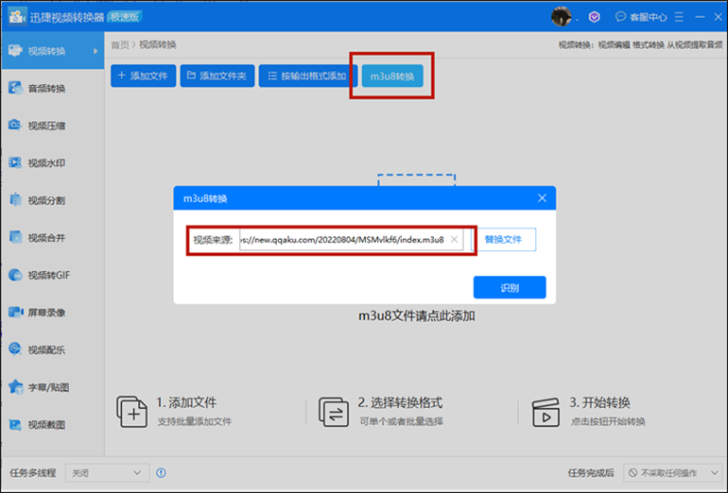Viewport: 728px width, 493px height.
Task: Open the hamburger menu icon
Action: click(x=679, y=17)
